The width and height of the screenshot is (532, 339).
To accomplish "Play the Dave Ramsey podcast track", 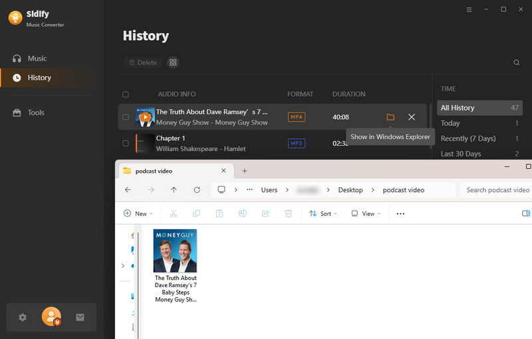I will [x=145, y=117].
